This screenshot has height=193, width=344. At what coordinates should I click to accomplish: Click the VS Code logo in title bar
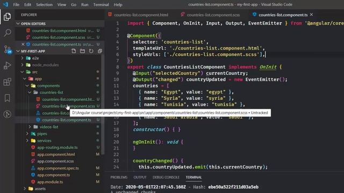pos(5,4)
